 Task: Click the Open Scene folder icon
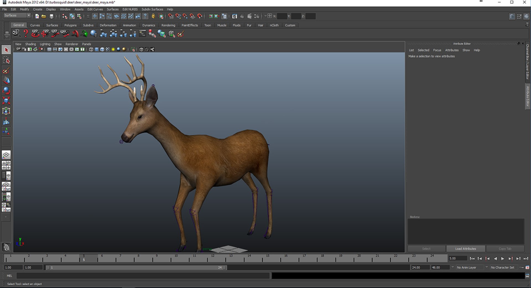44,16
